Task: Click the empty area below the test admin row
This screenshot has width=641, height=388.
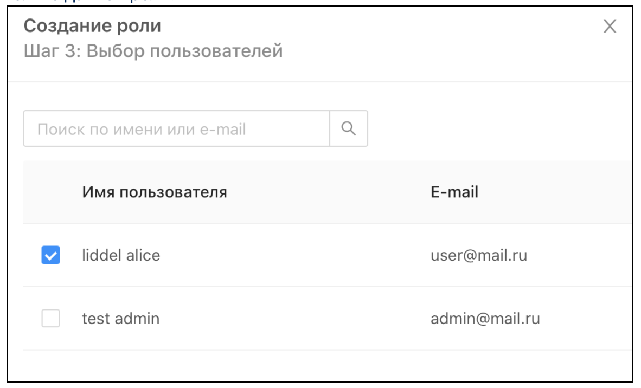Action: coord(320,366)
